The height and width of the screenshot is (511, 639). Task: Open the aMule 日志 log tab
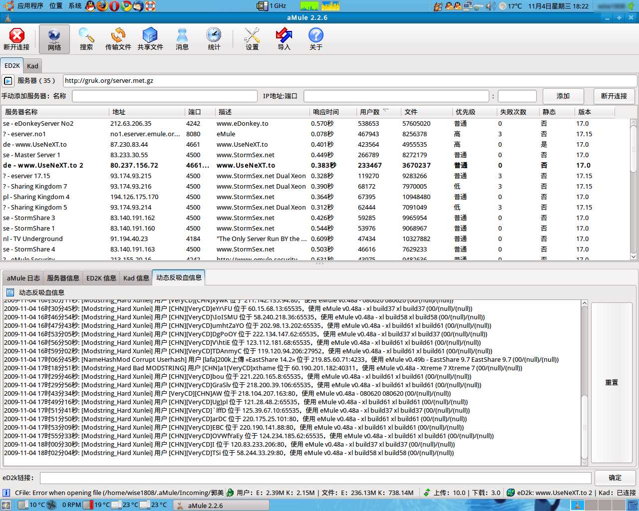point(23,278)
